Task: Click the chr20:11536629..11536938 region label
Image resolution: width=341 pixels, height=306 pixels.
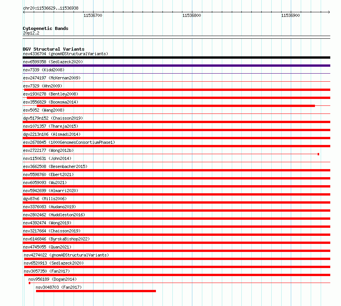Action: pos(51,8)
